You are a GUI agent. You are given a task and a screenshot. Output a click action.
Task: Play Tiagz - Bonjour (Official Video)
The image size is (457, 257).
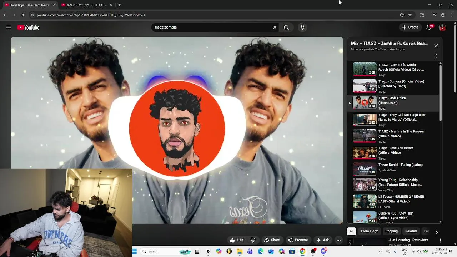pyautogui.click(x=393, y=86)
